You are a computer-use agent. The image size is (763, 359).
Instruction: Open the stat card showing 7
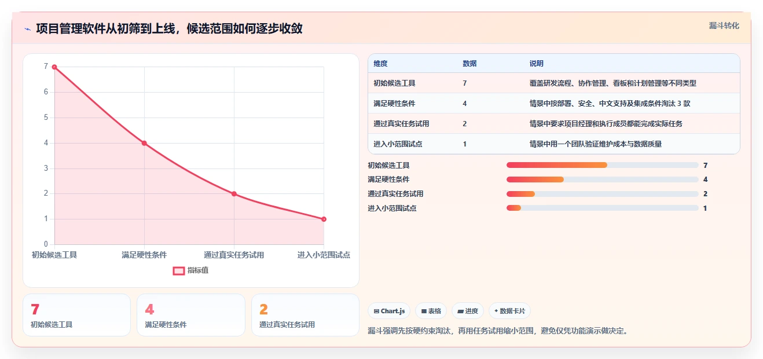coord(76,315)
